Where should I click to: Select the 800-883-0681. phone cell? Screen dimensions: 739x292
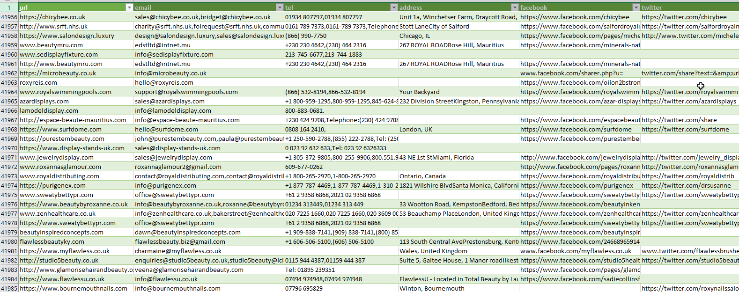click(x=341, y=110)
